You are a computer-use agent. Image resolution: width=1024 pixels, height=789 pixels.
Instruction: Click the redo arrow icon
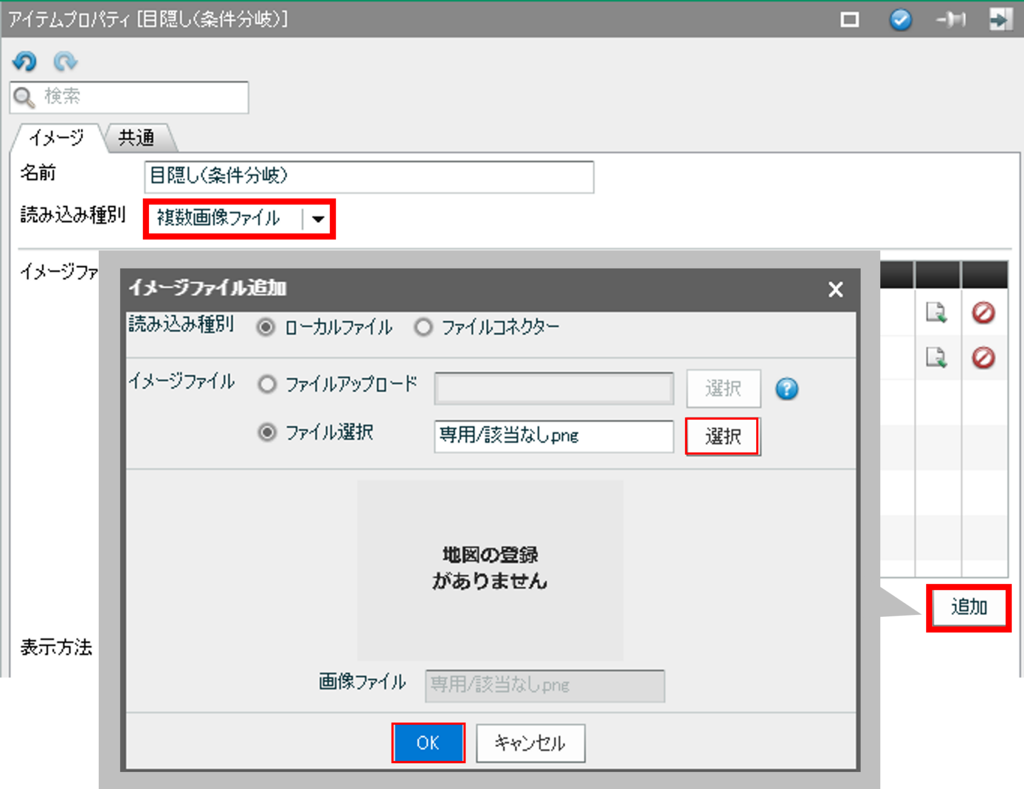click(x=65, y=62)
